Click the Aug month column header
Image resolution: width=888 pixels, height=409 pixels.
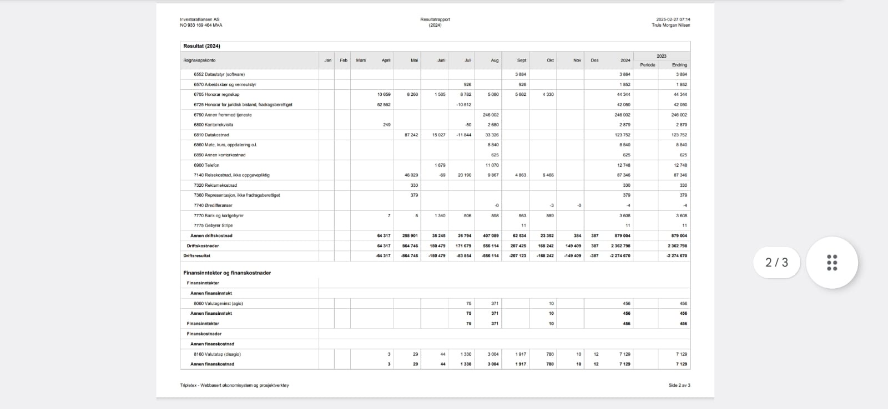pyautogui.click(x=495, y=60)
